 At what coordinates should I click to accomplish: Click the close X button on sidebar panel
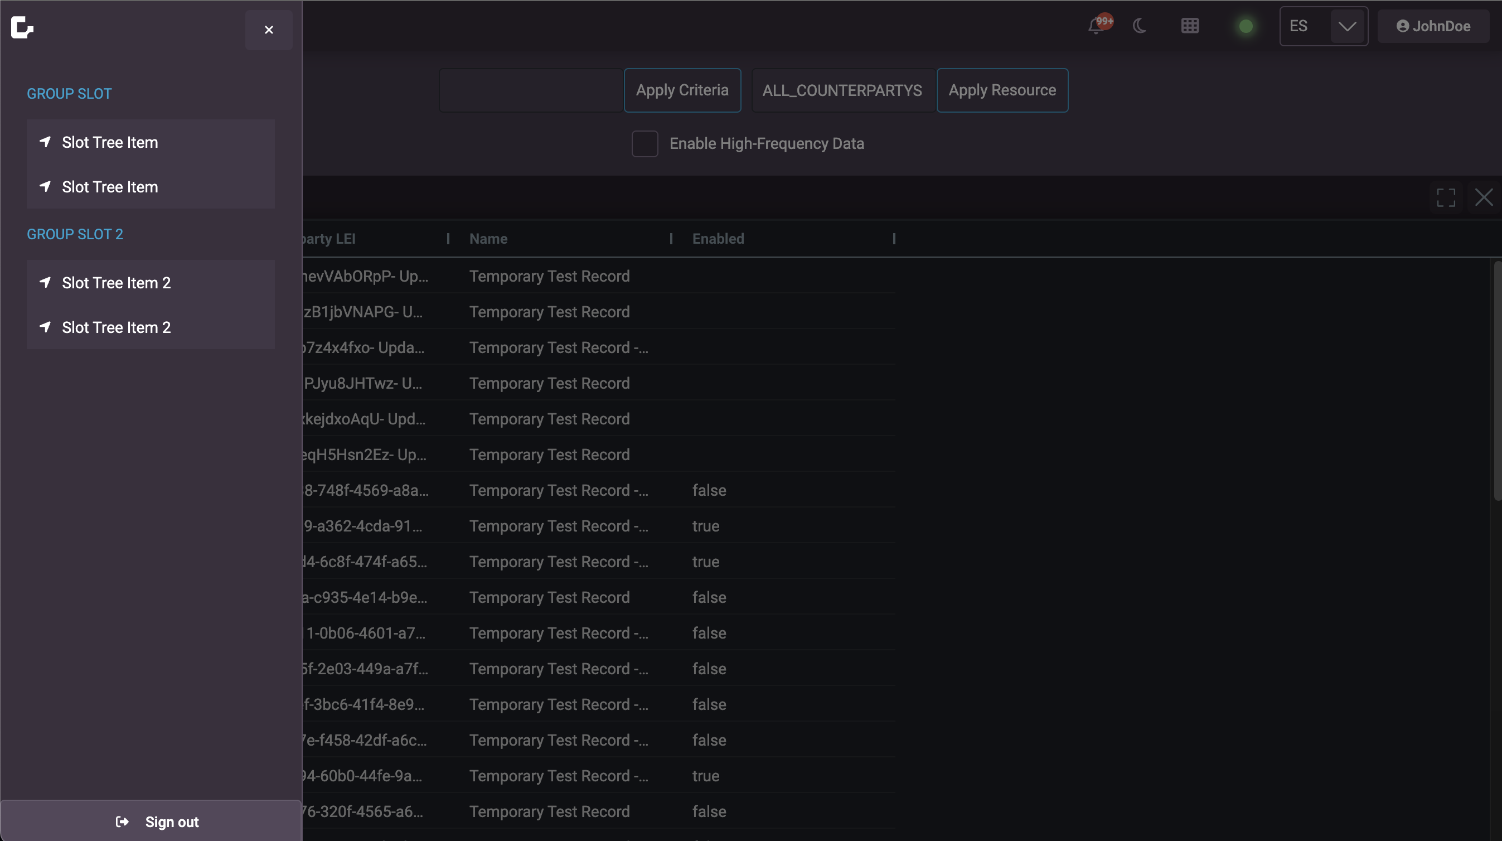click(268, 29)
